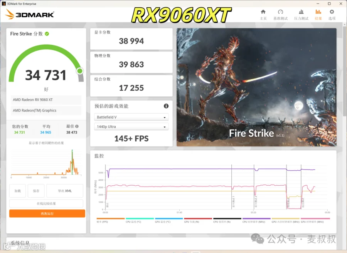Open the 1440p Ultra resolution dropdown
This screenshot has width=347, height=253.
point(131,126)
